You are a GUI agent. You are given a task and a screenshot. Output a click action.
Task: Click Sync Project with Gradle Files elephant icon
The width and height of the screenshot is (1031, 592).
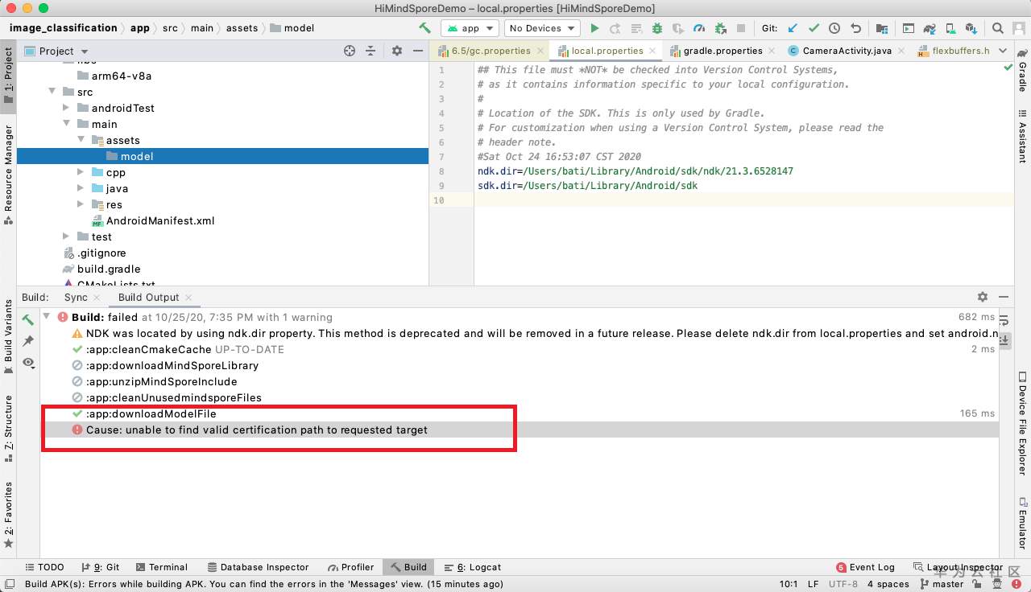point(930,28)
